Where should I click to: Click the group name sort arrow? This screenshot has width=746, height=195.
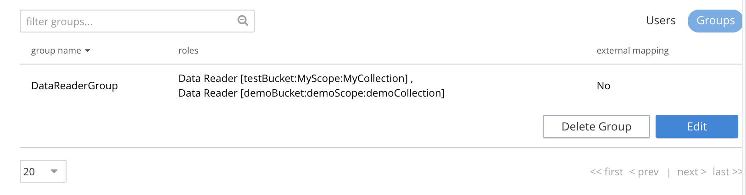(88, 51)
